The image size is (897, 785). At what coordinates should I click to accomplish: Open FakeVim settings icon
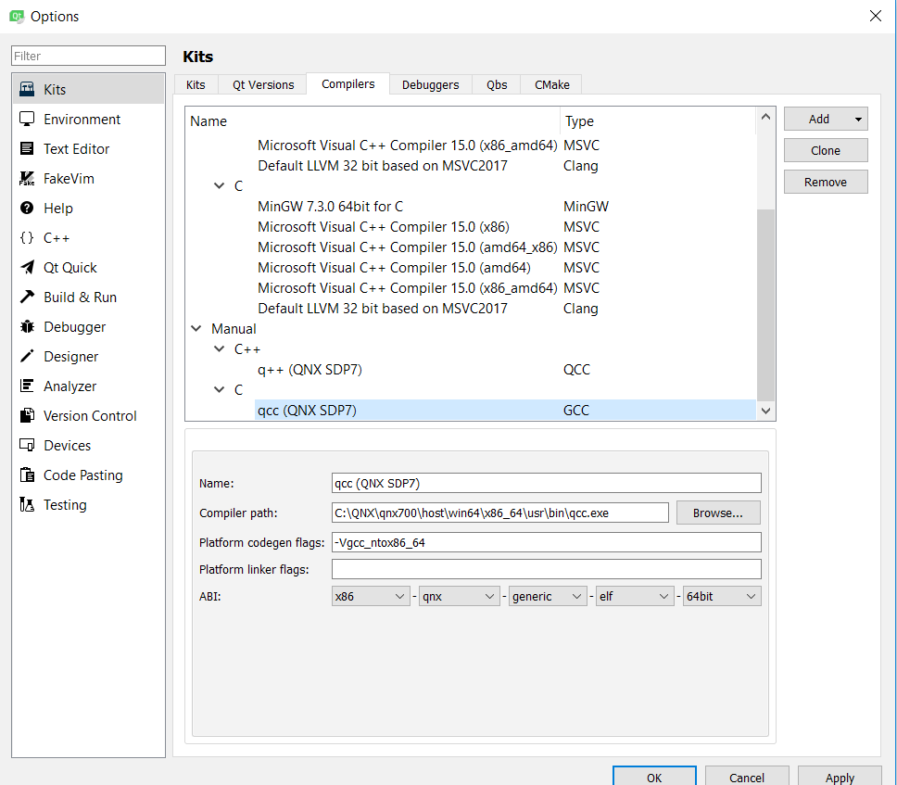click(x=27, y=179)
